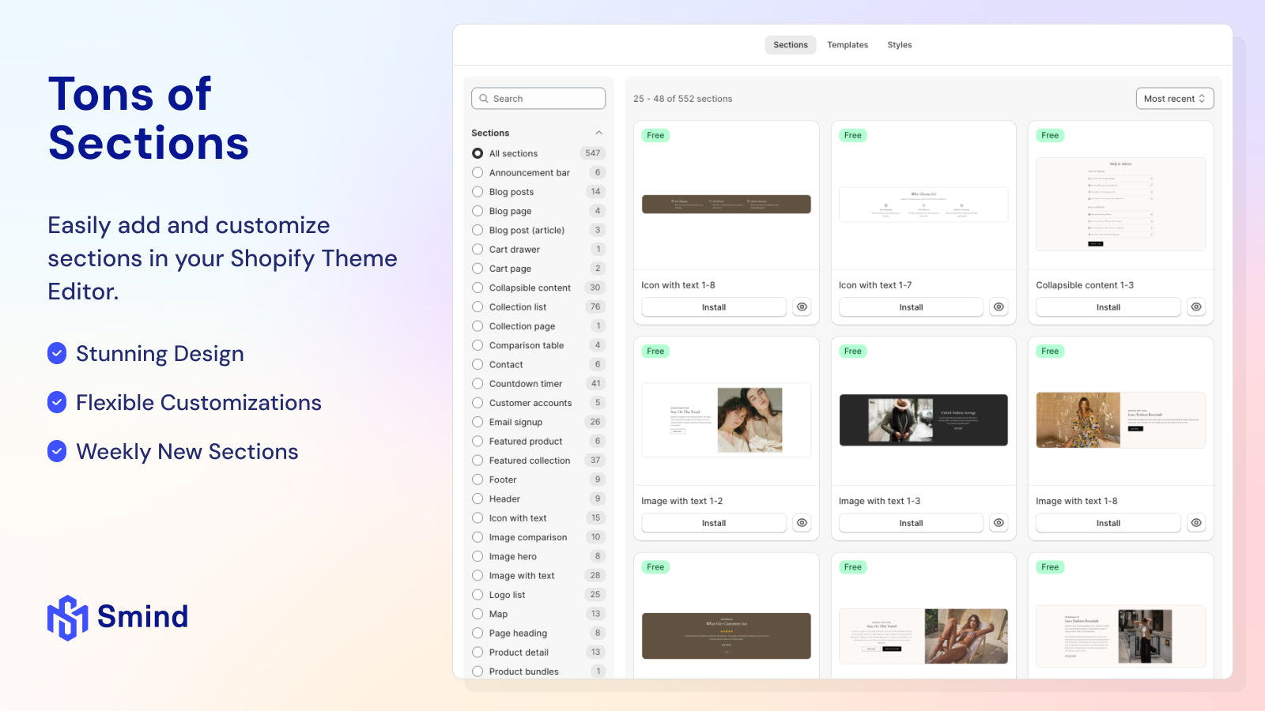Image resolution: width=1265 pixels, height=711 pixels.
Task: Filter by Image with text
Action: [x=478, y=576]
